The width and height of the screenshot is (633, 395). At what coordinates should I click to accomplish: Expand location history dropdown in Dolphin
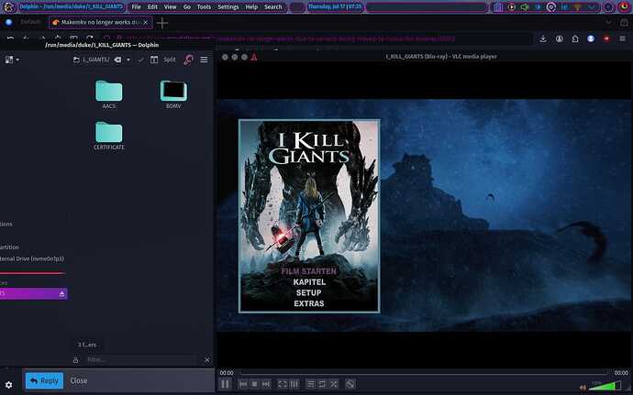tap(128, 60)
